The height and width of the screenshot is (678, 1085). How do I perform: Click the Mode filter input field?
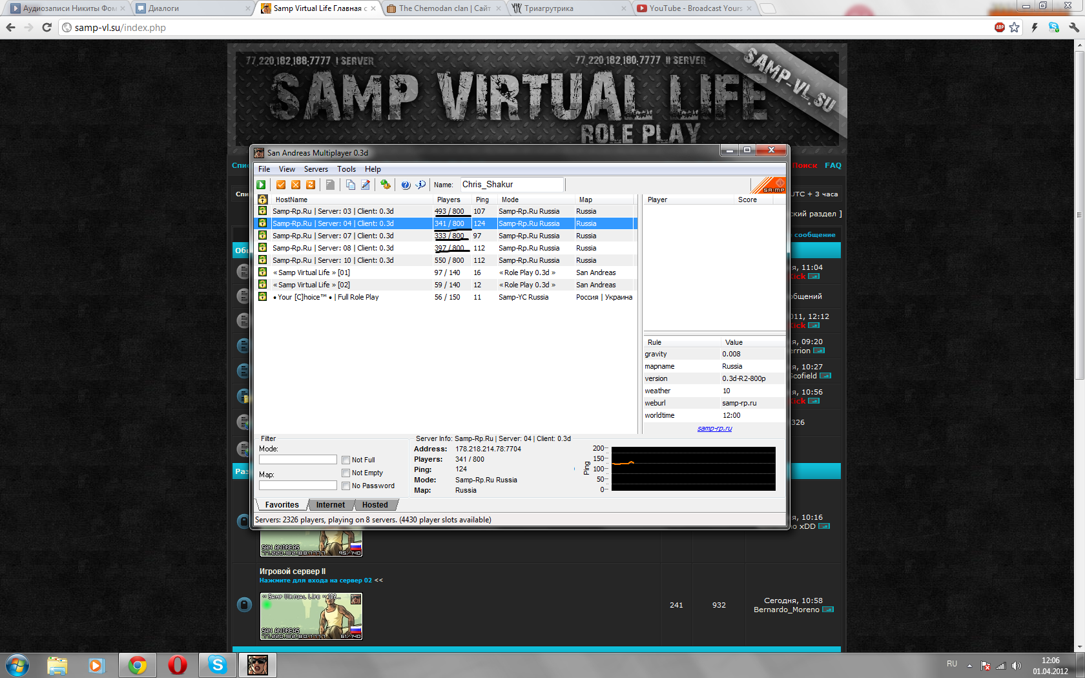coord(298,460)
